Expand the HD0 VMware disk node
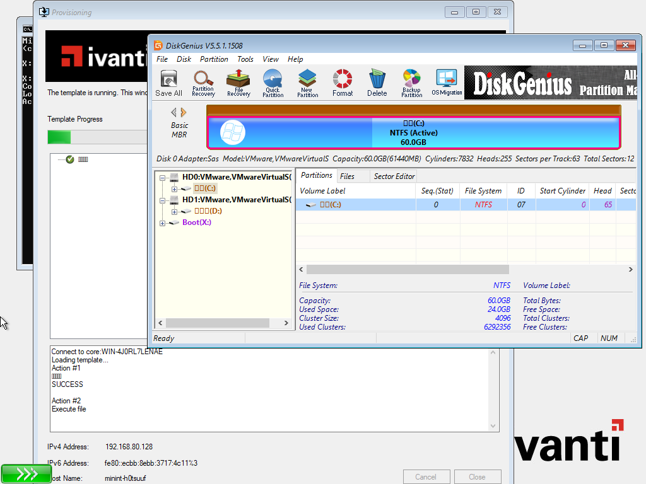 point(163,177)
